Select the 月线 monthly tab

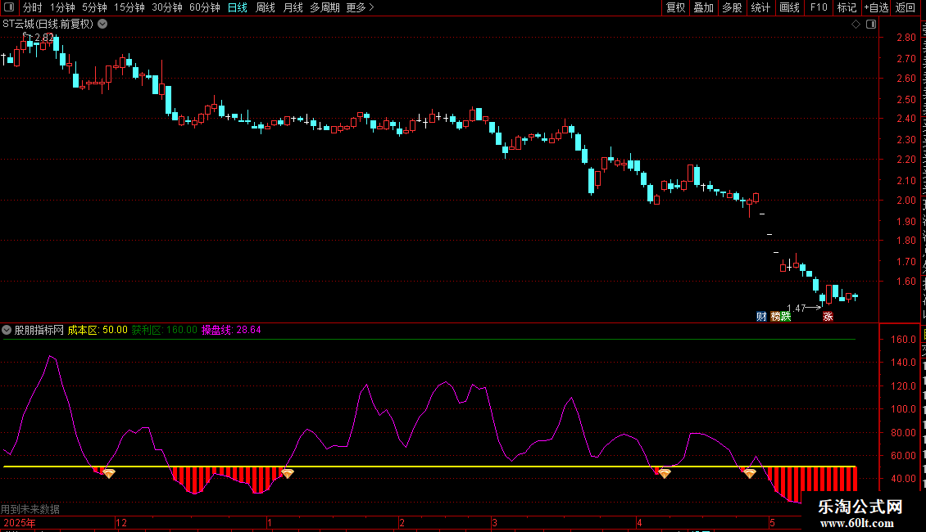tap(293, 7)
